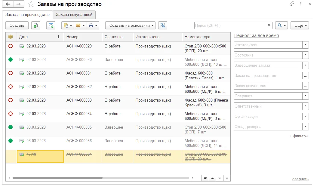Open the Заказ покупателя selection ellipsis button
The height and width of the screenshot is (186, 314).
(x=305, y=86)
